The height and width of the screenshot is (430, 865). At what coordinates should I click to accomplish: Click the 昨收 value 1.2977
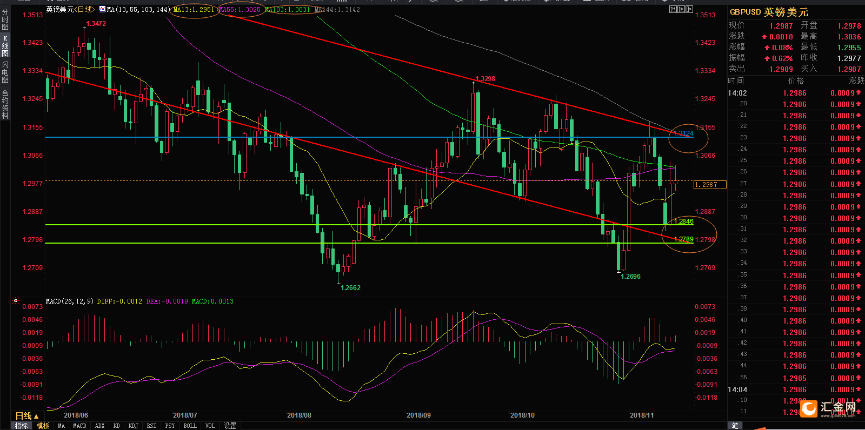point(849,58)
